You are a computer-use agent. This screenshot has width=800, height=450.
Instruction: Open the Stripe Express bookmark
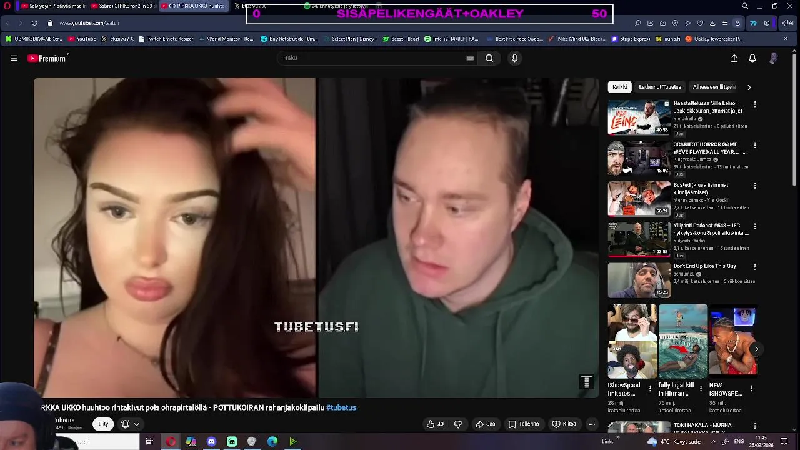pyautogui.click(x=630, y=39)
